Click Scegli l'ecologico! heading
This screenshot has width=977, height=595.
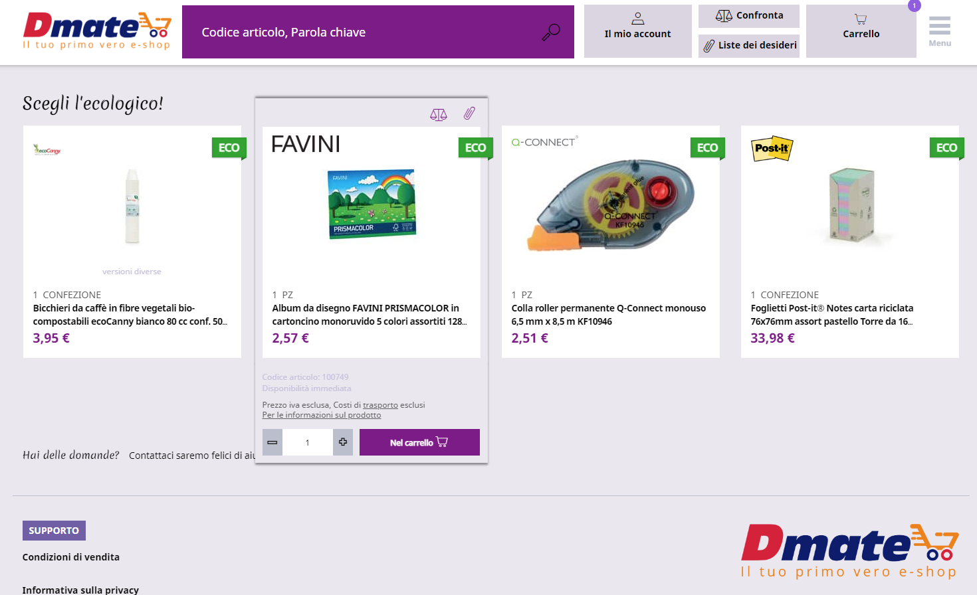(x=93, y=104)
